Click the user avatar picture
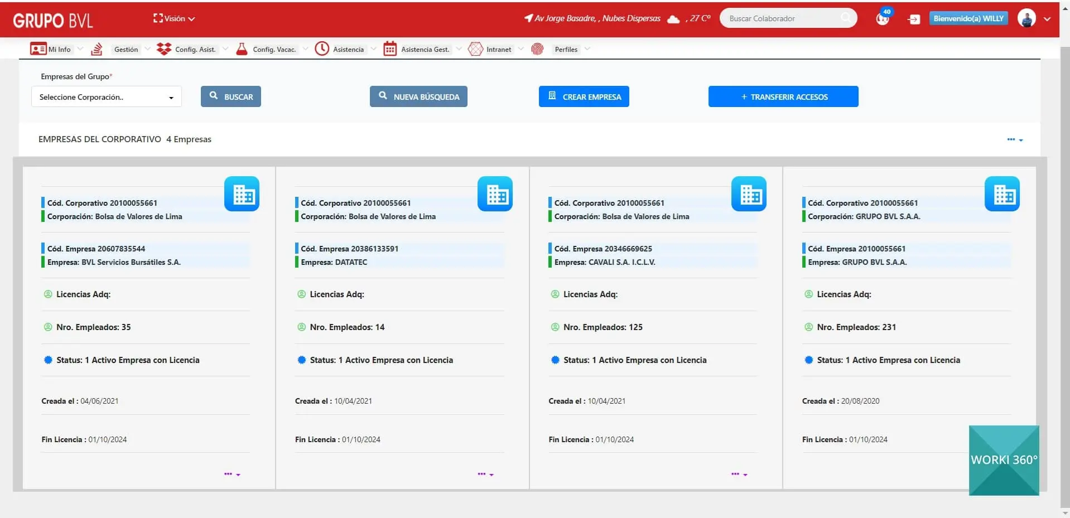Image resolution: width=1070 pixels, height=518 pixels. (x=1026, y=18)
